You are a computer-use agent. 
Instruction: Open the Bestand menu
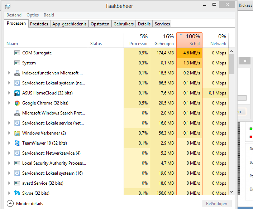click(14, 15)
